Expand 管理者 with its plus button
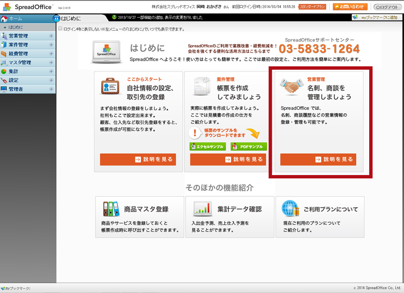This screenshot has height=293, width=404. click(51, 89)
